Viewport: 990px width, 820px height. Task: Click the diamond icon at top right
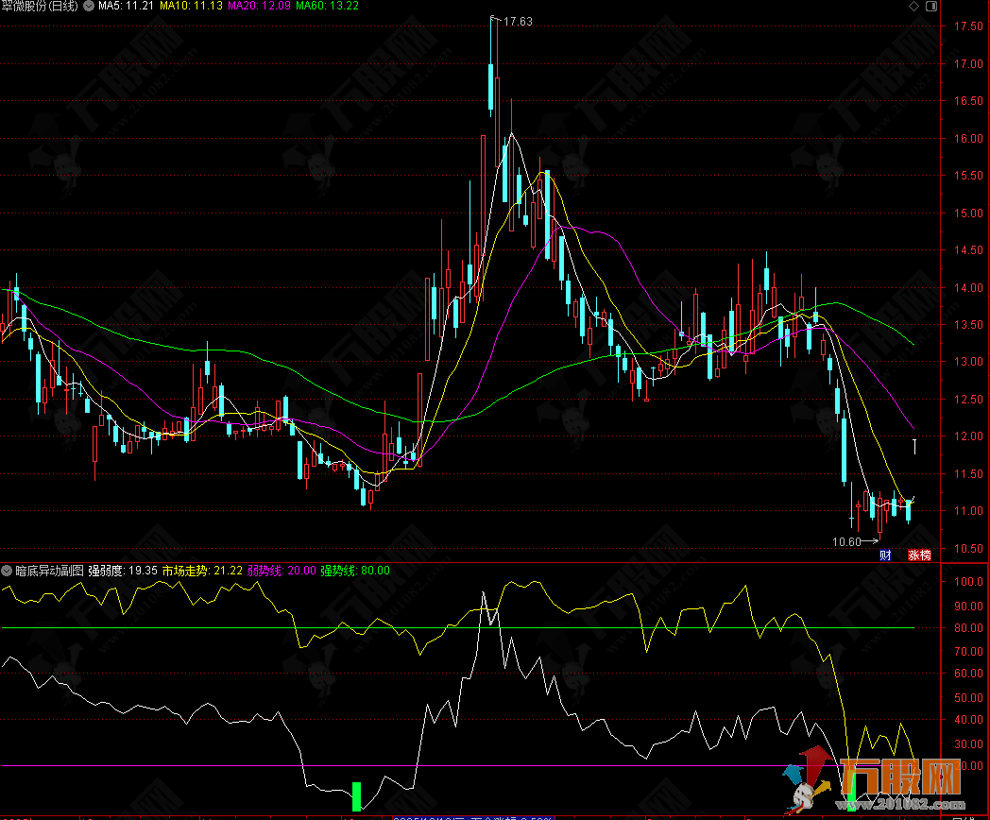(x=913, y=7)
